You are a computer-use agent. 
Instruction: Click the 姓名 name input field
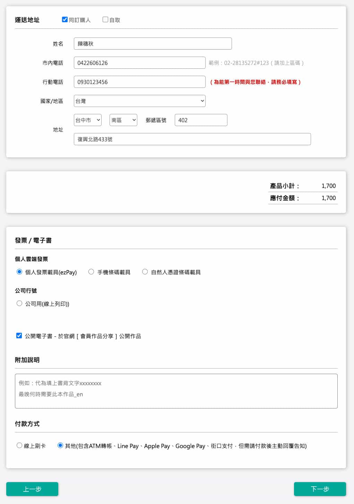(153, 44)
